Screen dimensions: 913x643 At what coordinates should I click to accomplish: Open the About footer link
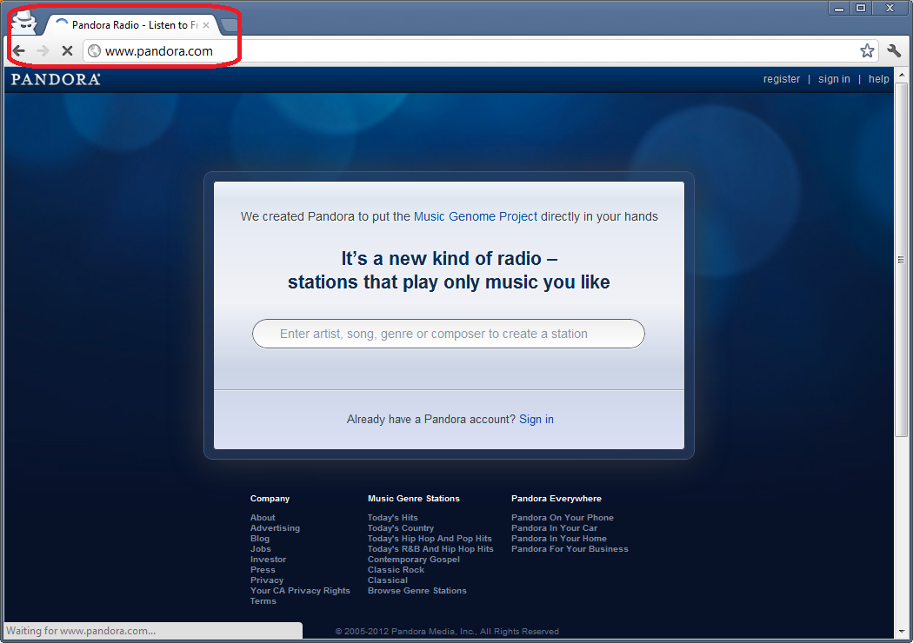[x=263, y=517]
